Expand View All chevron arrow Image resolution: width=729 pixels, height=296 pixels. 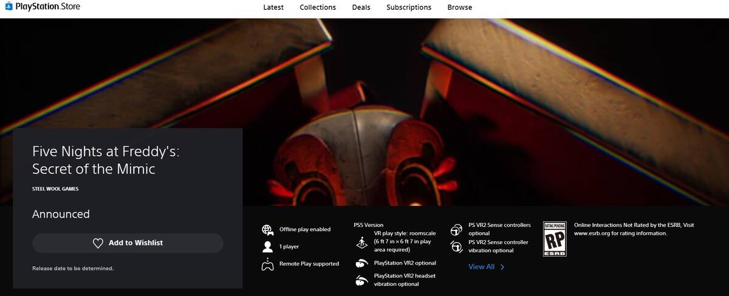502,267
